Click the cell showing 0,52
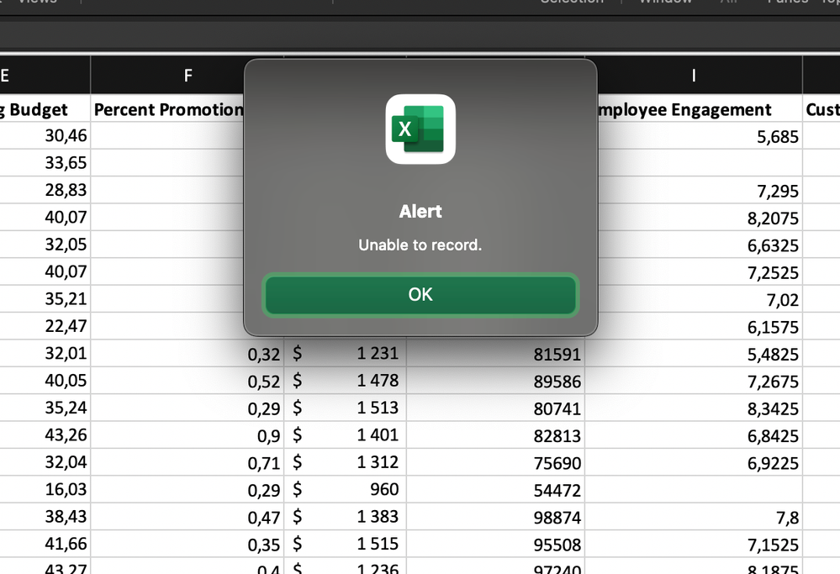Screen dimensions: 840x574 point(188,381)
